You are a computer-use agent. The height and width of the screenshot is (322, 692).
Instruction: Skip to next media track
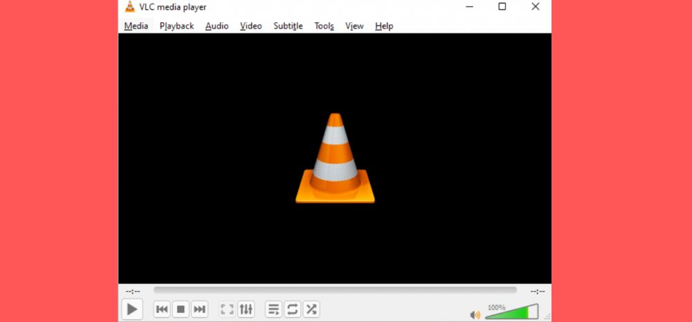[199, 310]
